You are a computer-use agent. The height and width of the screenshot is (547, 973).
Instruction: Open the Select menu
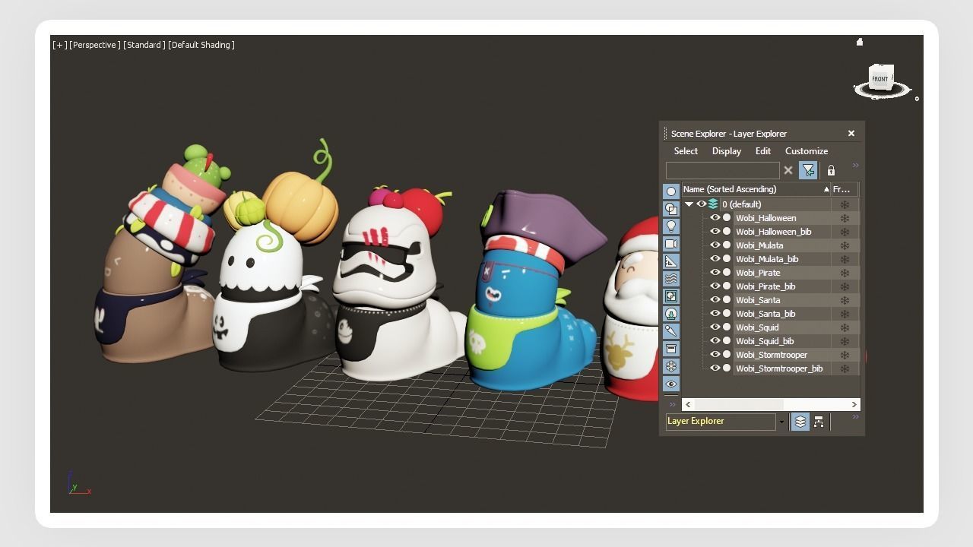686,151
